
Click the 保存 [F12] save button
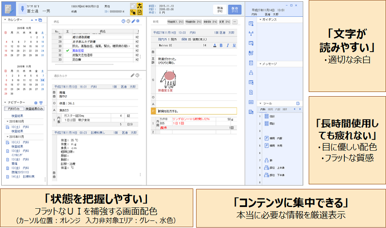pyautogui.click(x=235, y=10)
